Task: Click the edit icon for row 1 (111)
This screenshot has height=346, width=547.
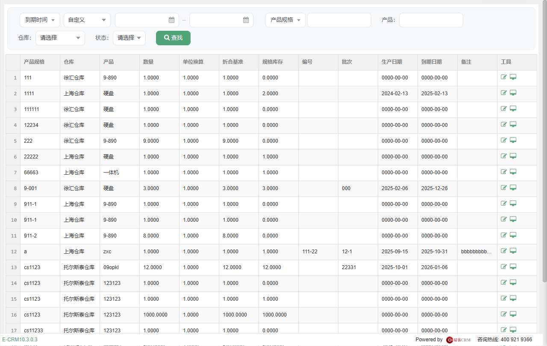Action: pos(504,77)
